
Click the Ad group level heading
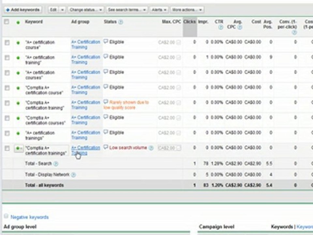coord(20,227)
